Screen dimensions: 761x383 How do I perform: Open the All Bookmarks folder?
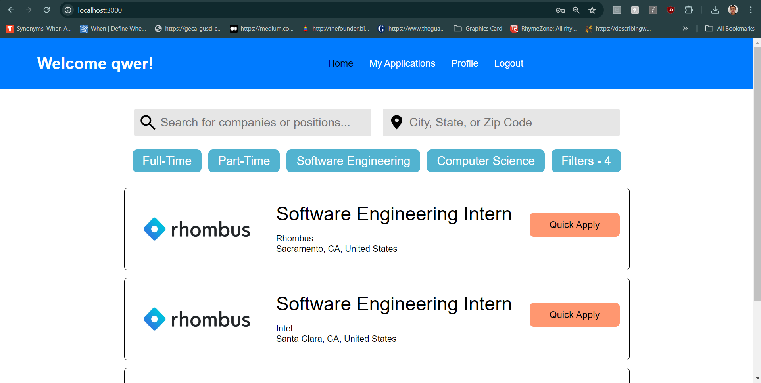point(730,29)
